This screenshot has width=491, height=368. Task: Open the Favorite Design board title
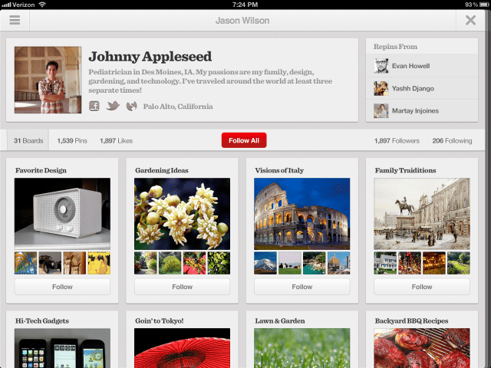(41, 170)
